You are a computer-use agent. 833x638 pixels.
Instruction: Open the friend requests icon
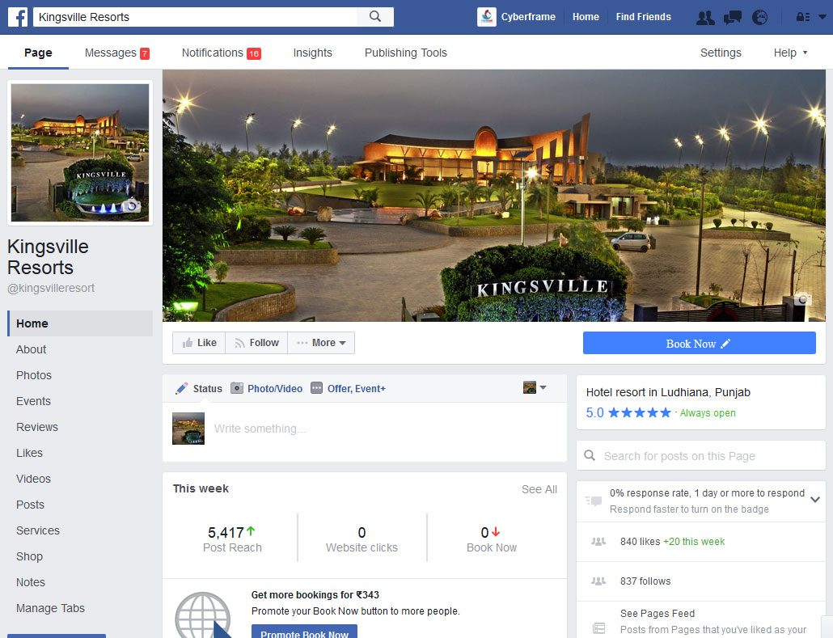click(705, 18)
